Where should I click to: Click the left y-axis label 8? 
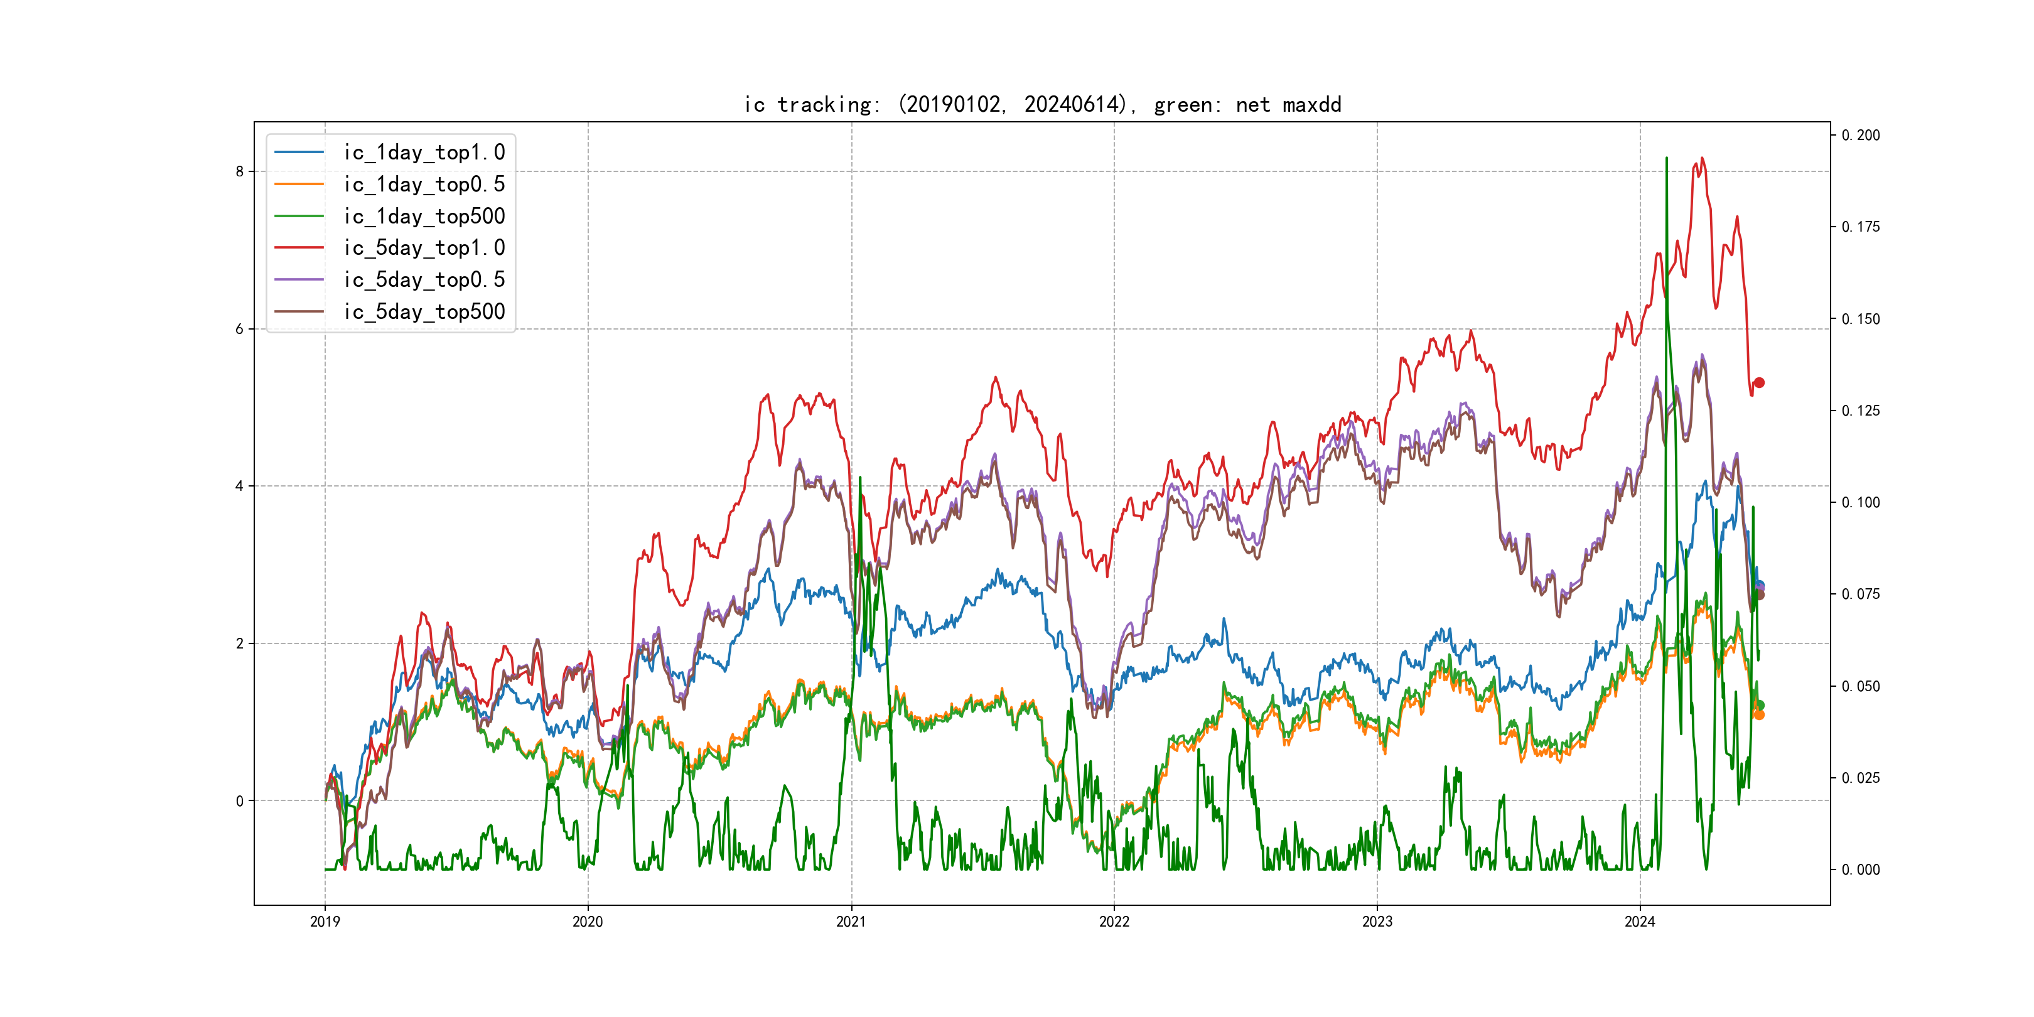pyautogui.click(x=239, y=171)
